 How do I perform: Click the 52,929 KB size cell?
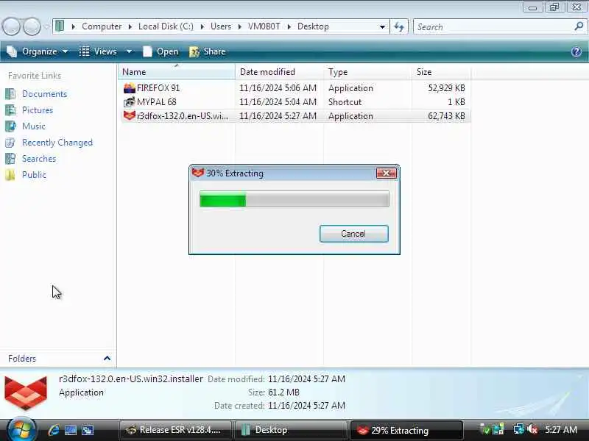coord(446,88)
